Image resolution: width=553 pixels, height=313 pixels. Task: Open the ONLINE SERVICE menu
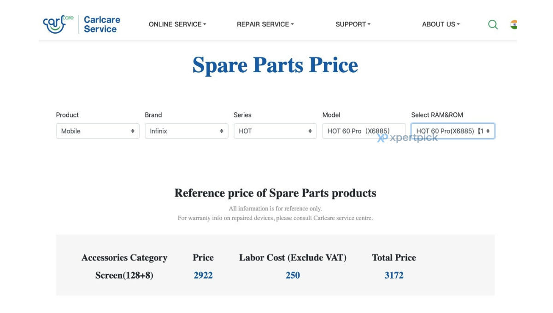coord(177,24)
